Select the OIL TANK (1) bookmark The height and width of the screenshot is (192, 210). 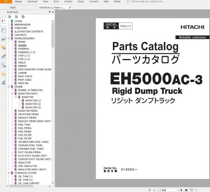(25, 177)
